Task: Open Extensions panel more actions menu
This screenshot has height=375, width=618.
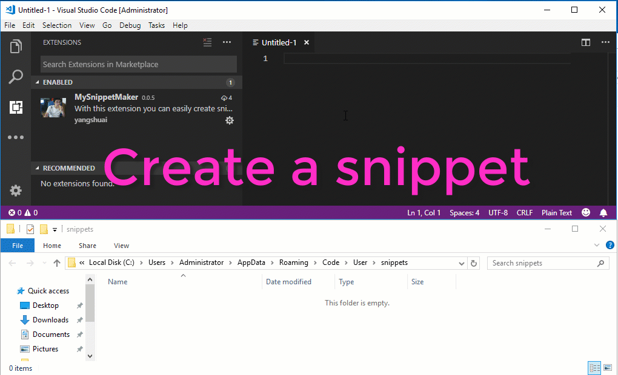Action: pos(227,42)
